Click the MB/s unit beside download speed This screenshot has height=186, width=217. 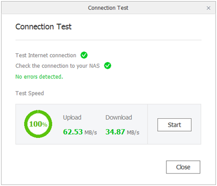point(133,132)
